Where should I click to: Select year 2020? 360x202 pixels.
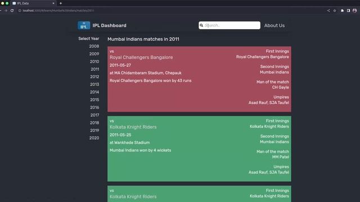[94, 138]
